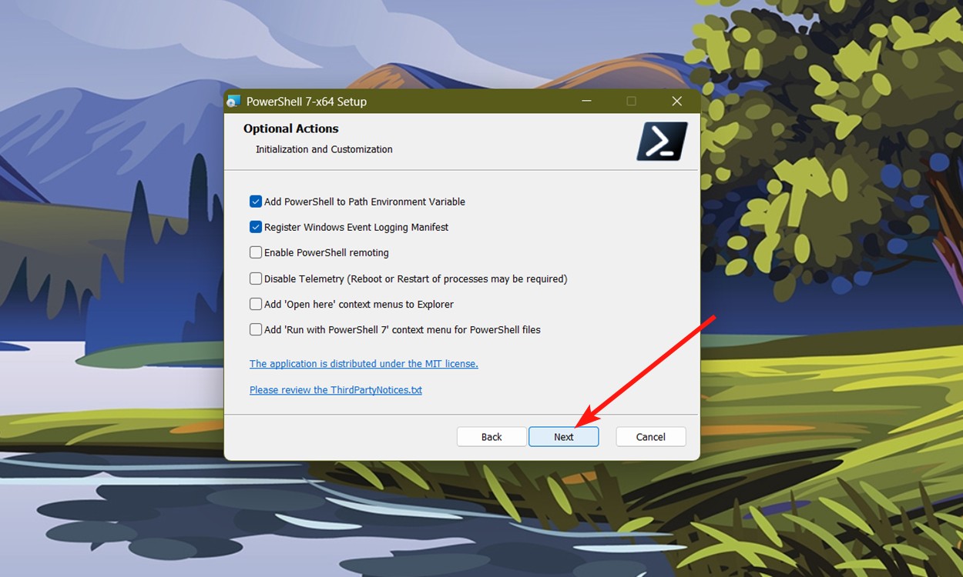Image resolution: width=963 pixels, height=577 pixels.
Task: Open the MIT license link
Action: pos(364,363)
